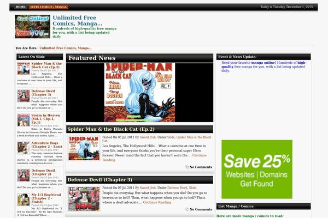Screen dimensions: 328x218
Task: Open author Sword_fish on the Defense Devil post
Action: [148, 187]
